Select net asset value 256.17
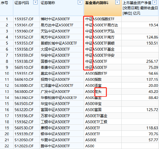The image size is (159, 149). [152, 61]
